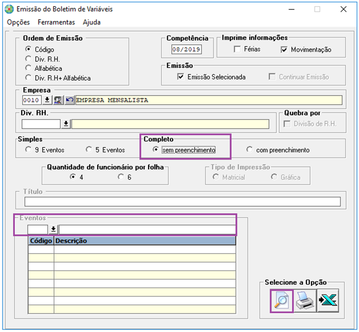The width and height of the screenshot is (359, 332).
Task: Click the Div. RH description field
Action: click(170, 124)
